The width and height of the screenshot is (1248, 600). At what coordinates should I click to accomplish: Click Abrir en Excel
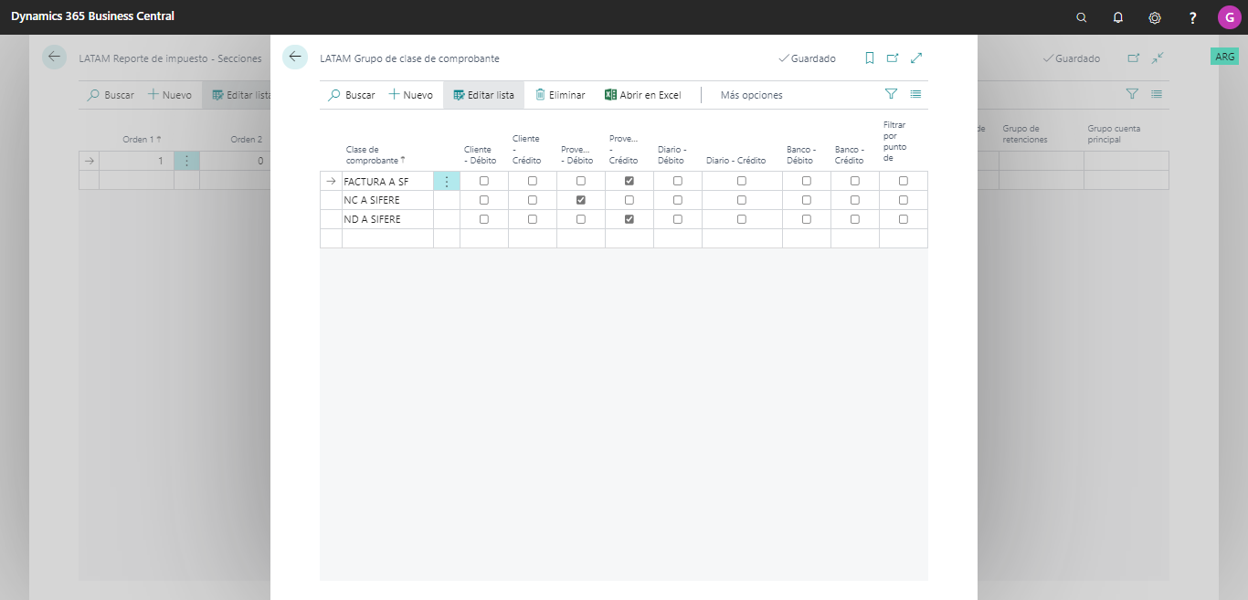(642, 95)
